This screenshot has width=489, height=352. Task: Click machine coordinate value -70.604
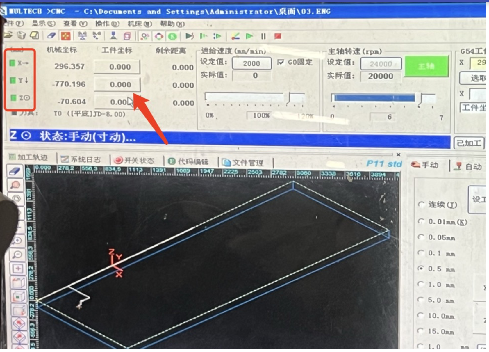pos(72,102)
